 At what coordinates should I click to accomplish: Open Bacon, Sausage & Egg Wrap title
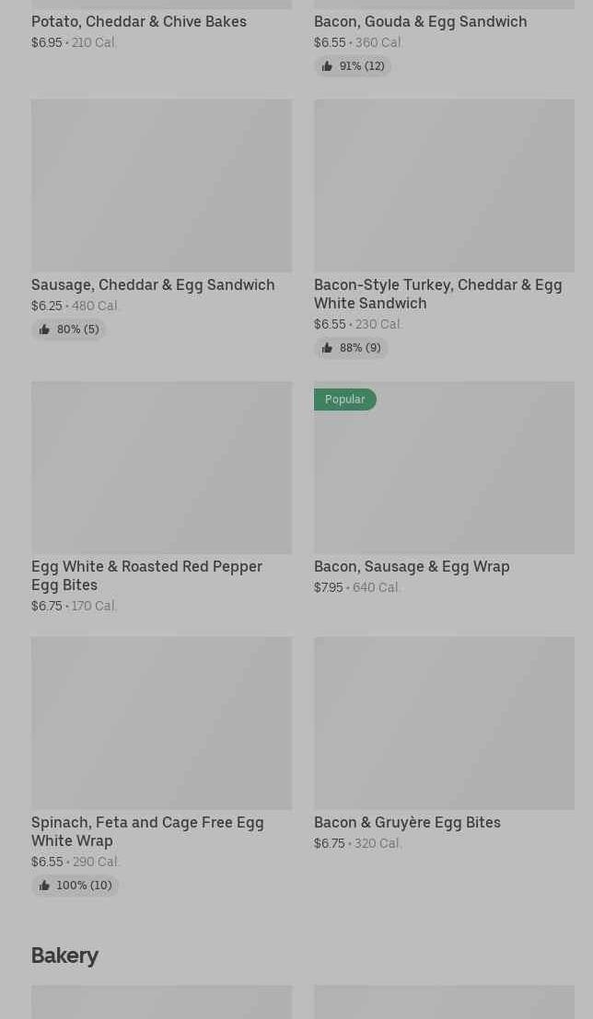[412, 566]
